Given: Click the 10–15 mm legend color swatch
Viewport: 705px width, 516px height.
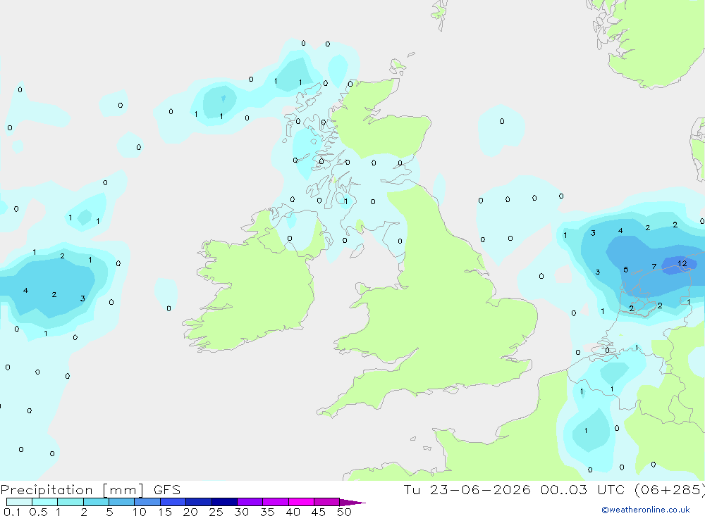Looking at the screenshot, I should 147,502.
